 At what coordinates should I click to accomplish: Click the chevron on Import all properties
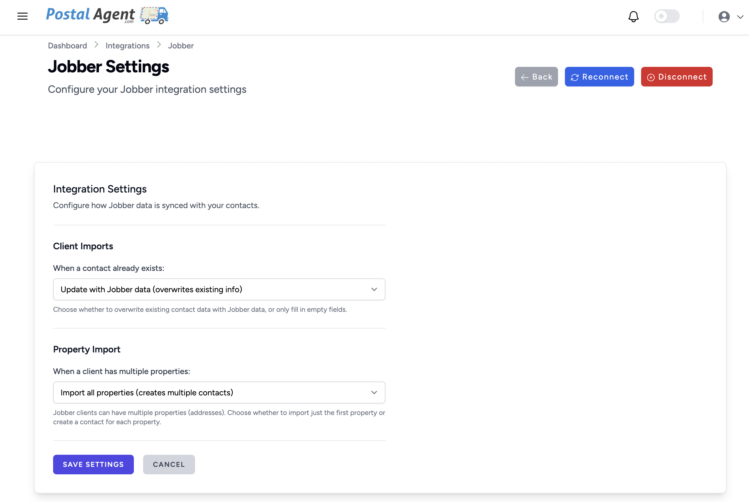374,392
